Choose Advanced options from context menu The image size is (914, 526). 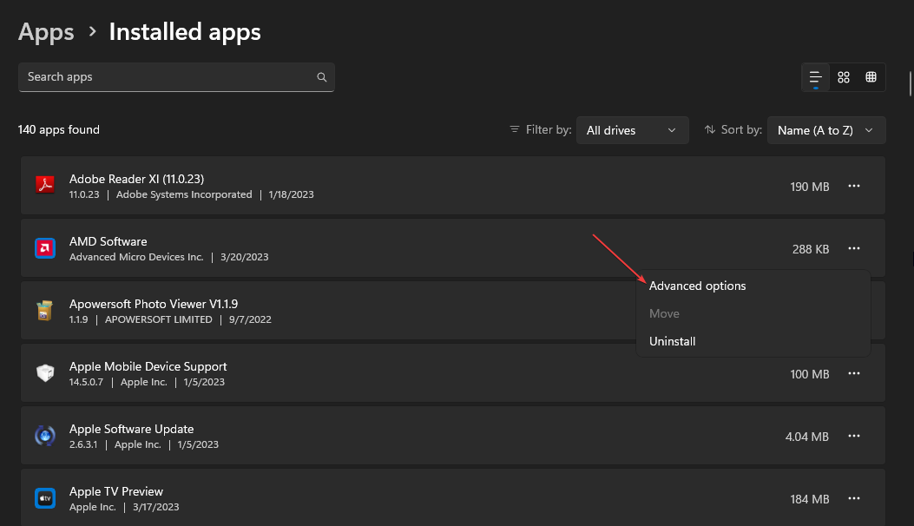(x=697, y=286)
